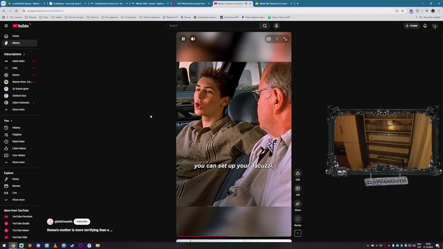Mute the Short's volume
Screen dimensions: 443x249
coord(193,39)
